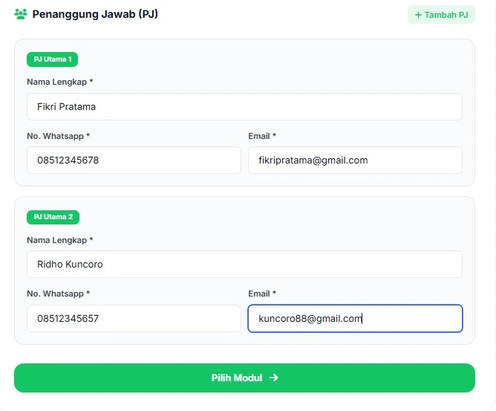Click the No. Whatsapp label under PJ Utama 1
Image resolution: width=496 pixels, height=411 pixels.
click(58, 136)
